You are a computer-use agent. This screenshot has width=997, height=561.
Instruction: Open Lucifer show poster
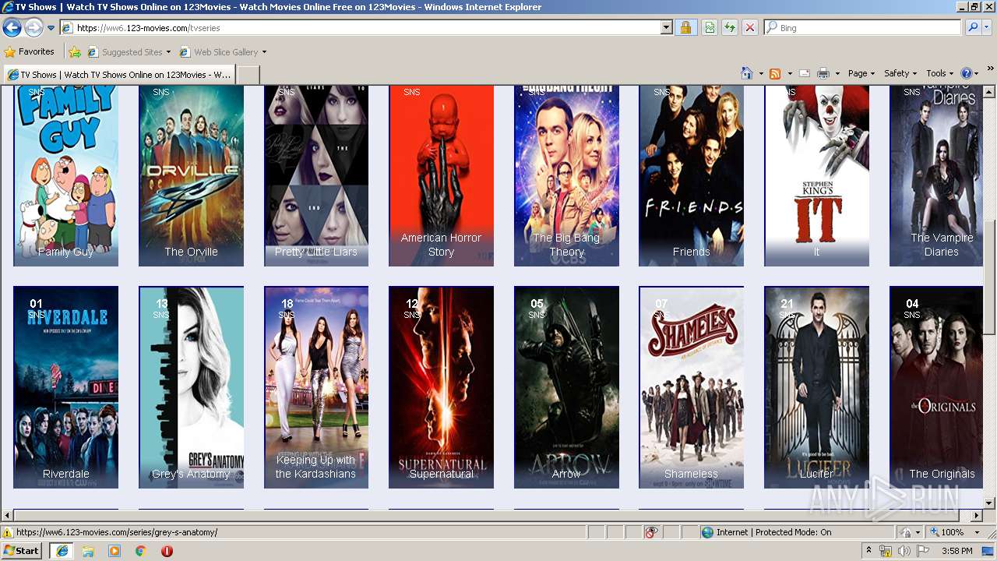pos(817,387)
